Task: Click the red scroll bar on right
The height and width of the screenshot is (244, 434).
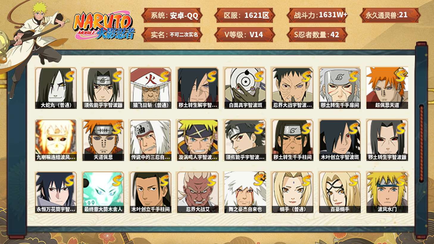Action: tap(421, 143)
